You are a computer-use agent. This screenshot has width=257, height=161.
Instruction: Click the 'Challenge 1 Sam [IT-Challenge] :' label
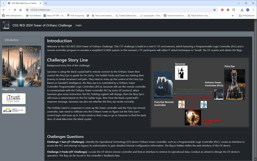pyautogui.click(x=66, y=142)
